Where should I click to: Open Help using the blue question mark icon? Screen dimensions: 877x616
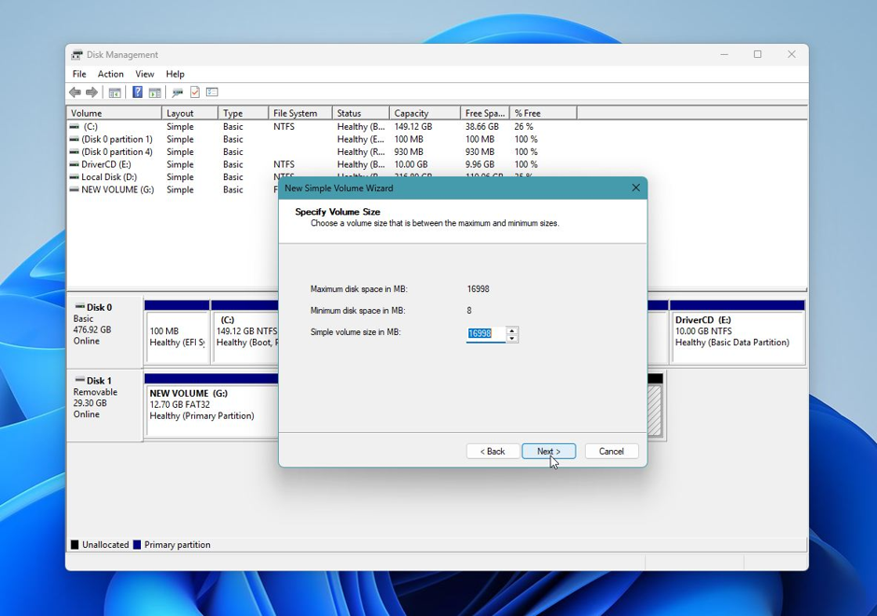(137, 92)
